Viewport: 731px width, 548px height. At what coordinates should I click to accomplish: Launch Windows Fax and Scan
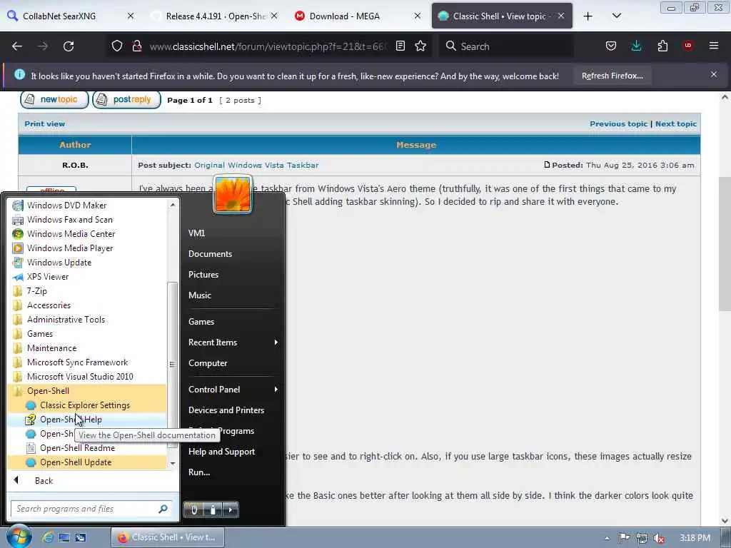tap(87, 220)
